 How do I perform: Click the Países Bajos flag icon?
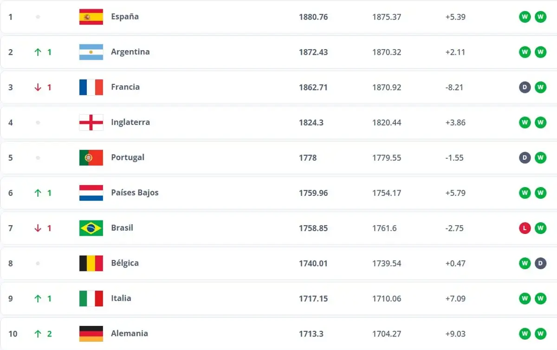(x=91, y=193)
